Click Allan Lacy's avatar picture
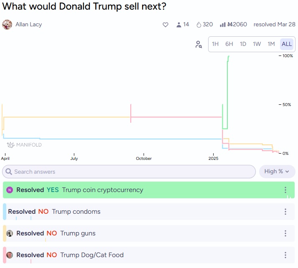The width and height of the screenshot is (298, 268). tap(7, 25)
